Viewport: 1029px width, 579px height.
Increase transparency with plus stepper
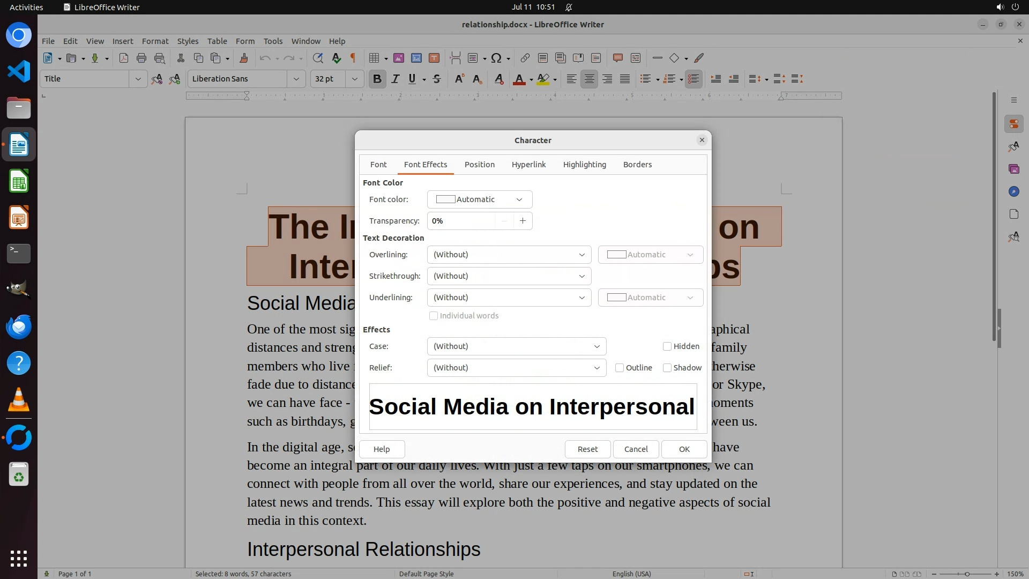(523, 221)
